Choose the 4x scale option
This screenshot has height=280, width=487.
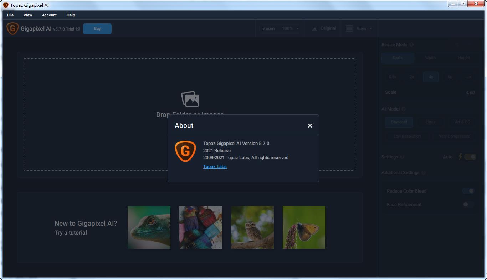431,77
